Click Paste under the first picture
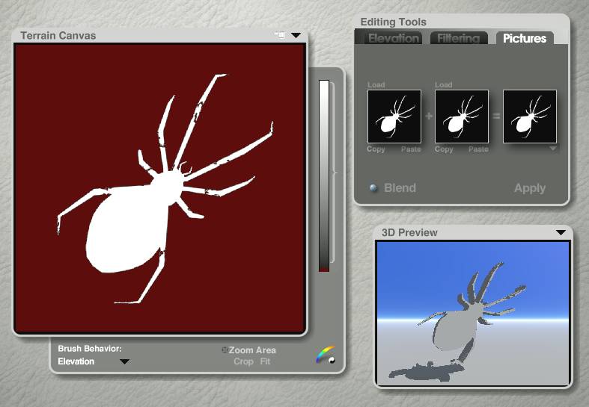Screen dimensions: 589x407 411,149
